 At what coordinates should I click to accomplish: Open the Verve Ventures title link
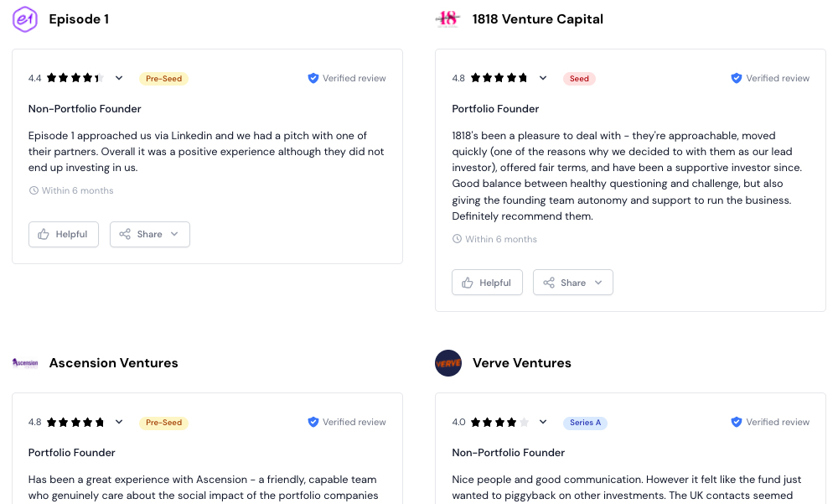click(x=521, y=363)
